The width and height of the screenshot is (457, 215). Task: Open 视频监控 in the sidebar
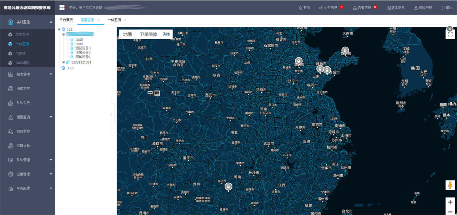pyautogui.click(x=23, y=131)
